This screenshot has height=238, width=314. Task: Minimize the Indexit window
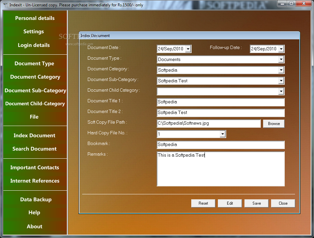point(282,3)
